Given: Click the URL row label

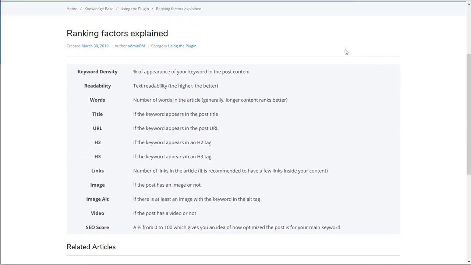Looking at the screenshot, I should pos(98,128).
